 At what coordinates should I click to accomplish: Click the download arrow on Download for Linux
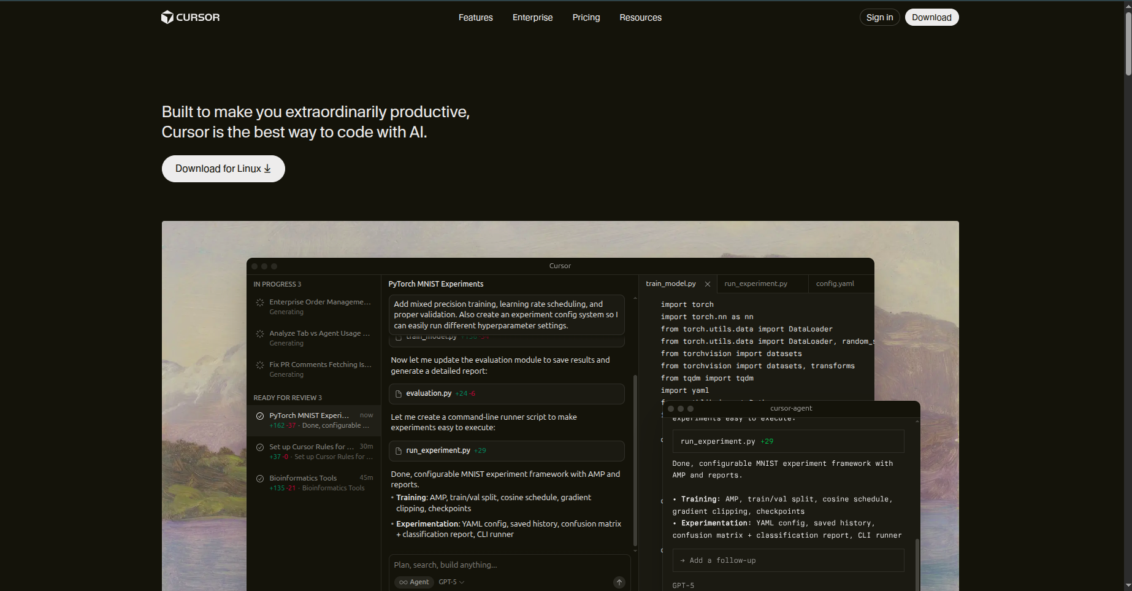click(267, 169)
